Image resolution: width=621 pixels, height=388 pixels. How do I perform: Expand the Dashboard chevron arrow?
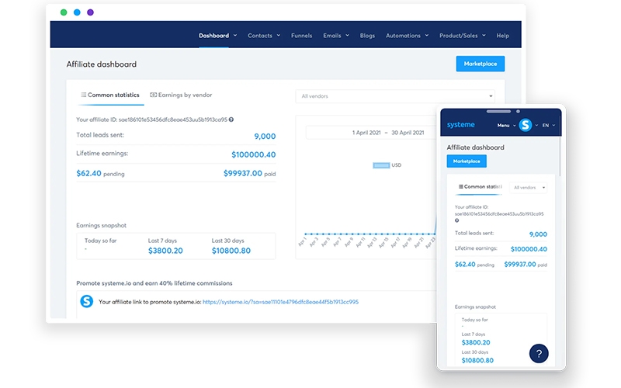tap(235, 35)
